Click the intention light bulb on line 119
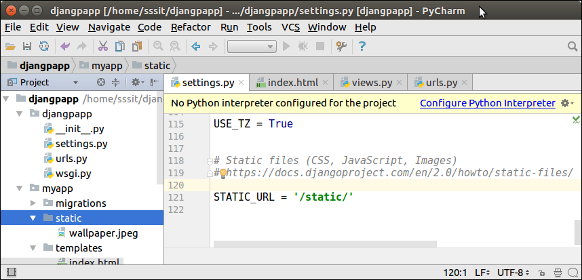The width and height of the screenshot is (582, 280). click(223, 174)
